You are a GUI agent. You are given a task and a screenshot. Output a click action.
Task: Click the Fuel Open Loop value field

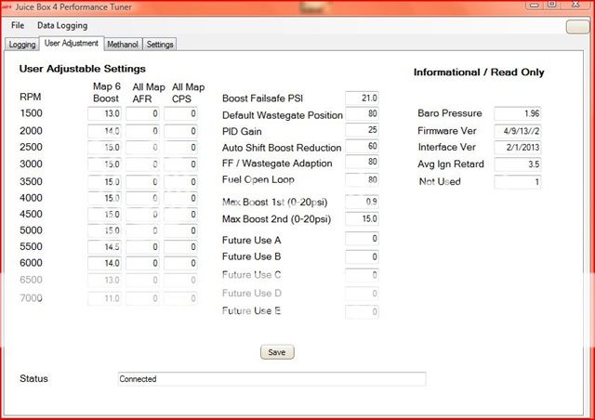pos(362,179)
